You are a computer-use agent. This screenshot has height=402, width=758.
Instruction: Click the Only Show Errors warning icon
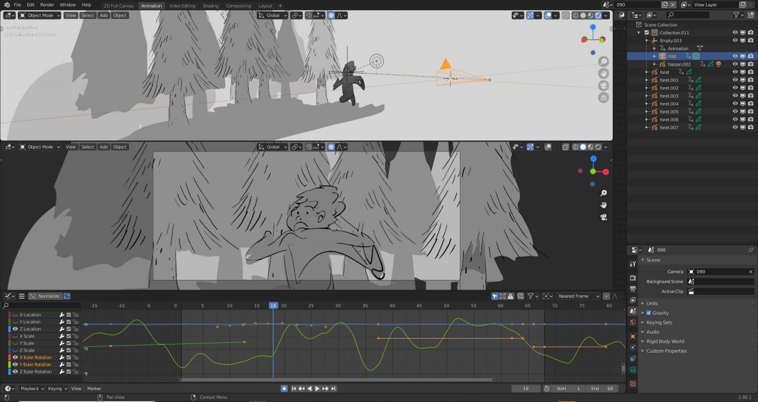tap(510, 295)
